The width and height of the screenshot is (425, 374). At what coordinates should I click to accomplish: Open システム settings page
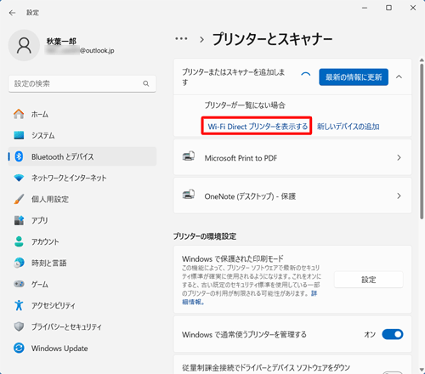(82, 135)
